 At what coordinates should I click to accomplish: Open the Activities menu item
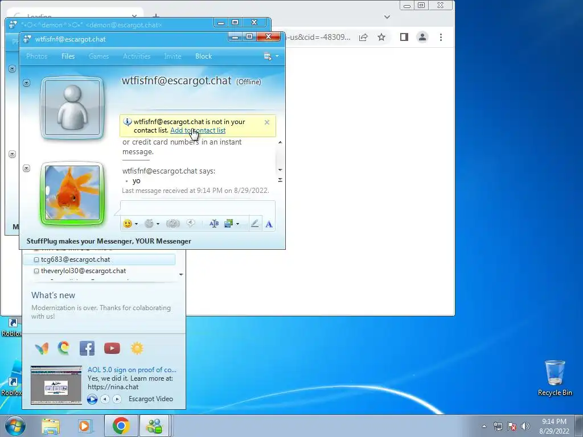137,56
